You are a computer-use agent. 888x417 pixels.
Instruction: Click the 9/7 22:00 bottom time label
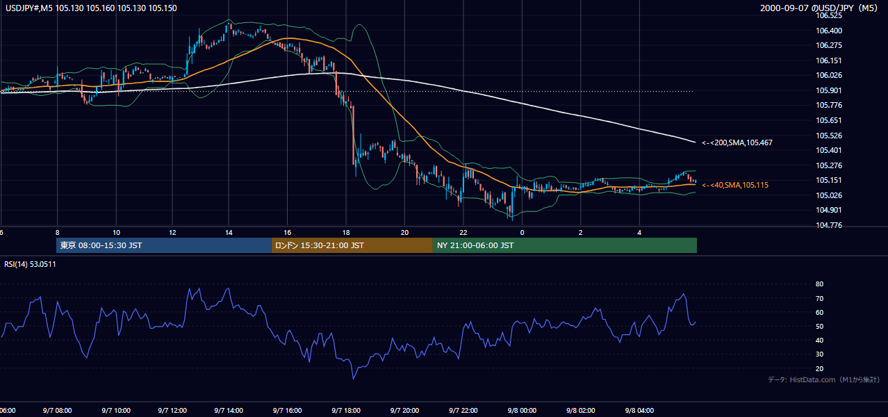click(x=463, y=411)
